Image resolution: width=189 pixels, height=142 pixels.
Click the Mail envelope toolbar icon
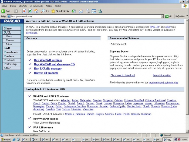[x=81, y=11]
